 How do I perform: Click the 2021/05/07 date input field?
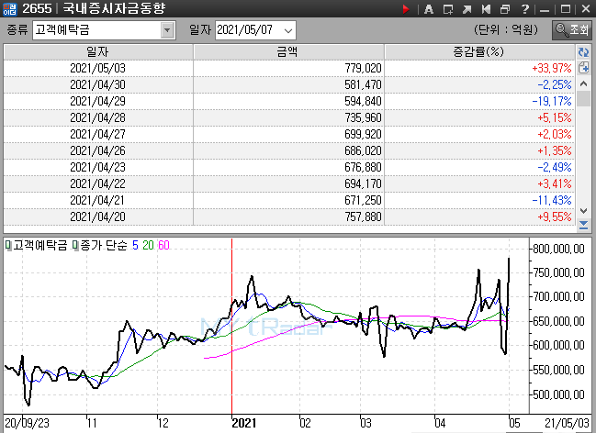coord(244,29)
